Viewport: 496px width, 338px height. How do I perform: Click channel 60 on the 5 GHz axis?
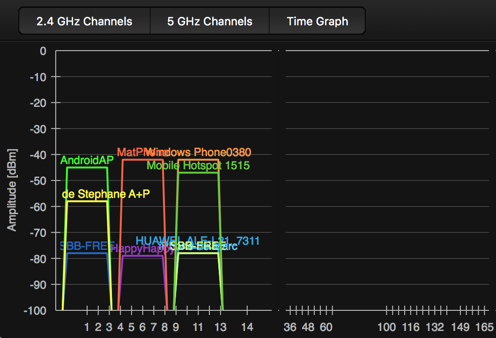click(326, 327)
